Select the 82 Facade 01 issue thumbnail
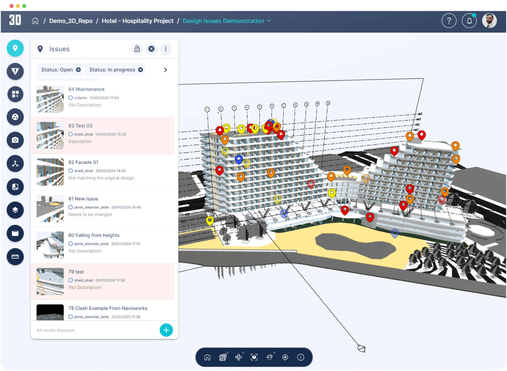Screen dimensions: 507x371 pyautogui.click(x=50, y=172)
